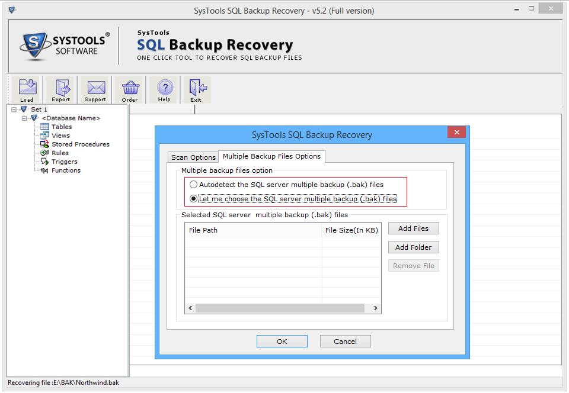Click the file list left scroll arrow

click(190, 308)
